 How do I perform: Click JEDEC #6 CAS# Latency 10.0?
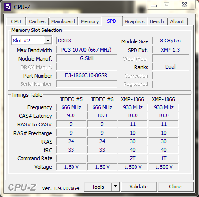pos(102,115)
